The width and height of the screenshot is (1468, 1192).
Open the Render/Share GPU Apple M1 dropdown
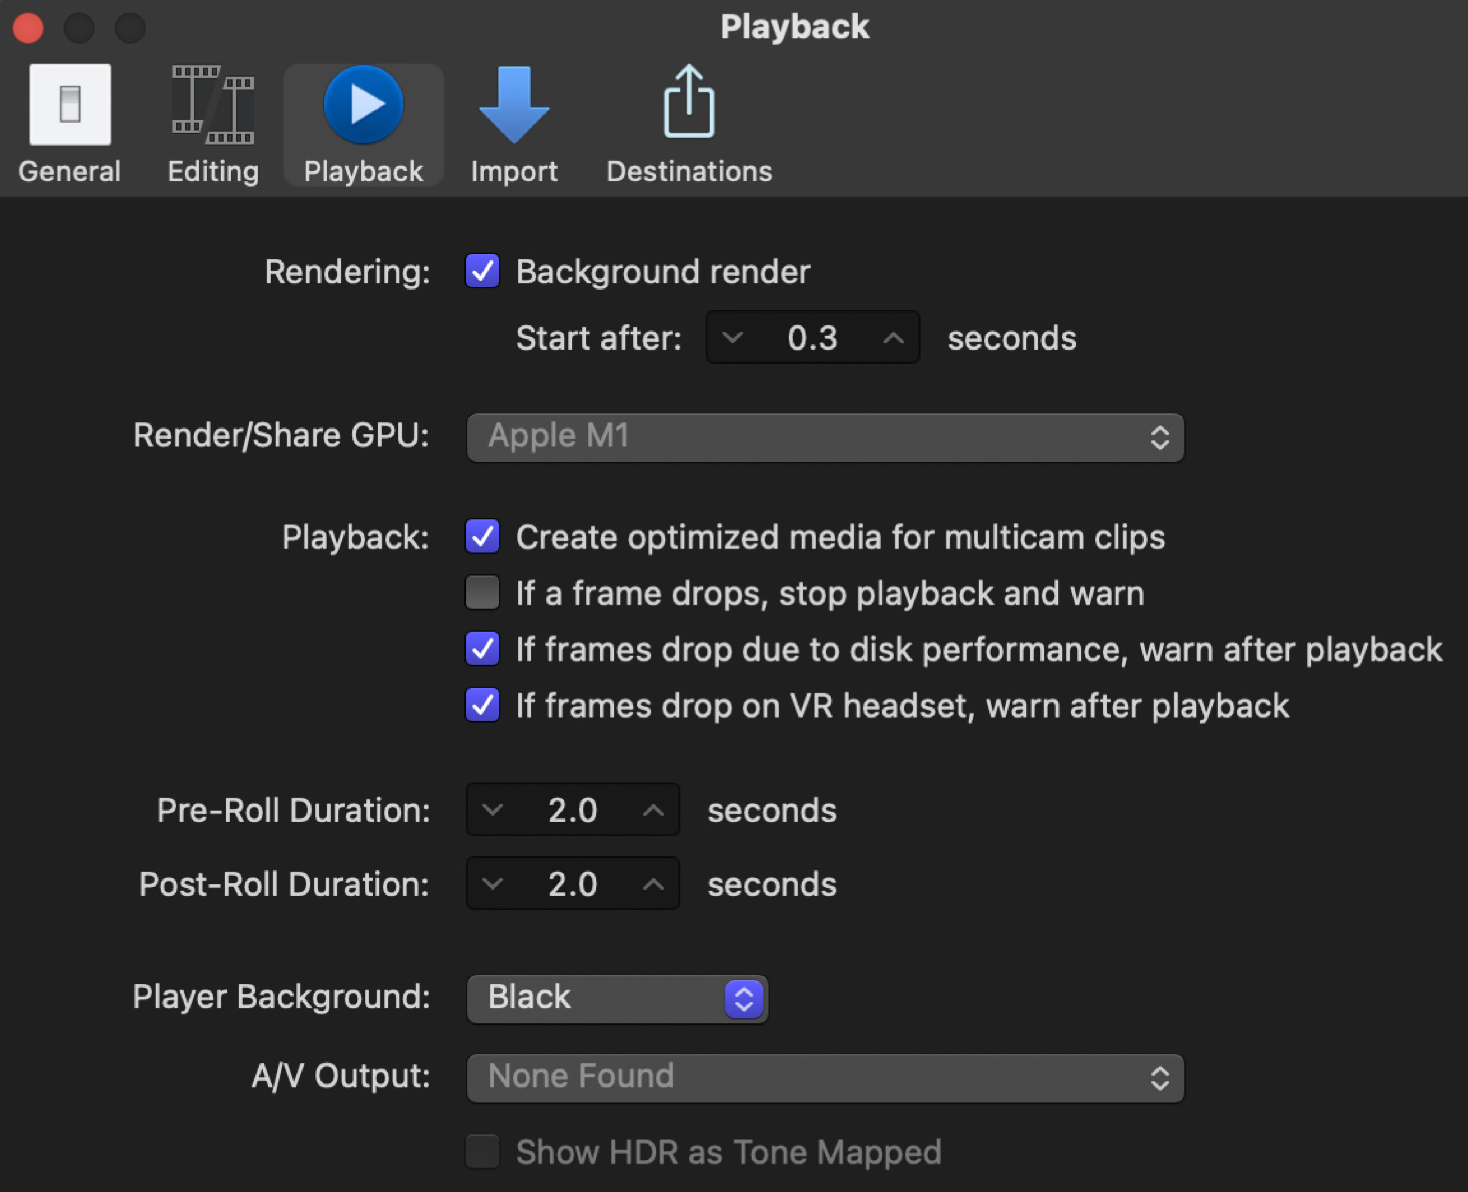click(x=824, y=437)
